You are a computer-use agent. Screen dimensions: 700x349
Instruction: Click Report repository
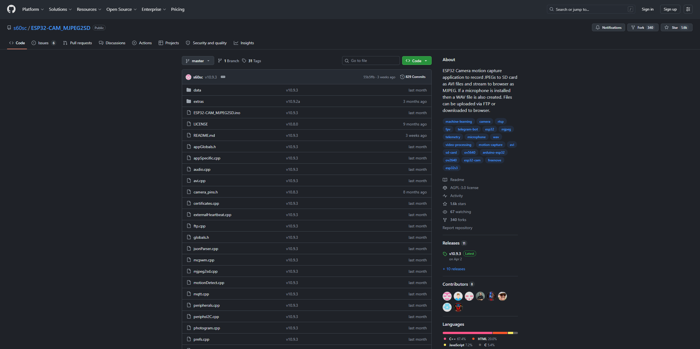point(457,228)
